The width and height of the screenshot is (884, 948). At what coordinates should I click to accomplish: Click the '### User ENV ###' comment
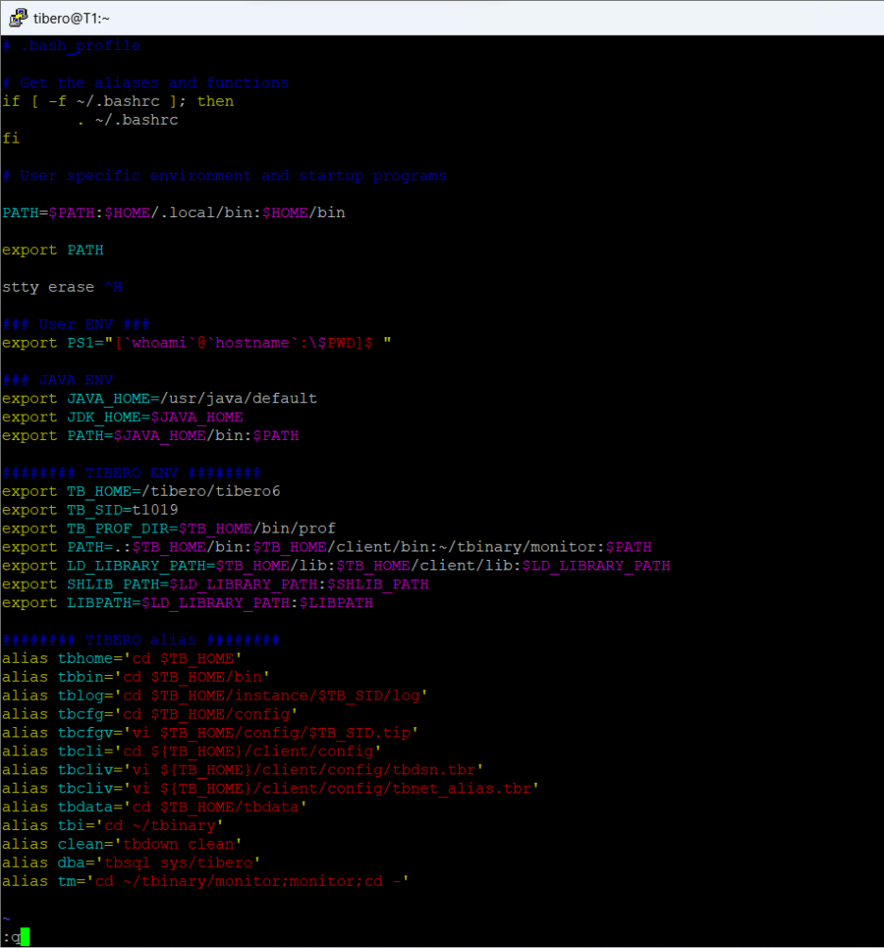coord(76,325)
